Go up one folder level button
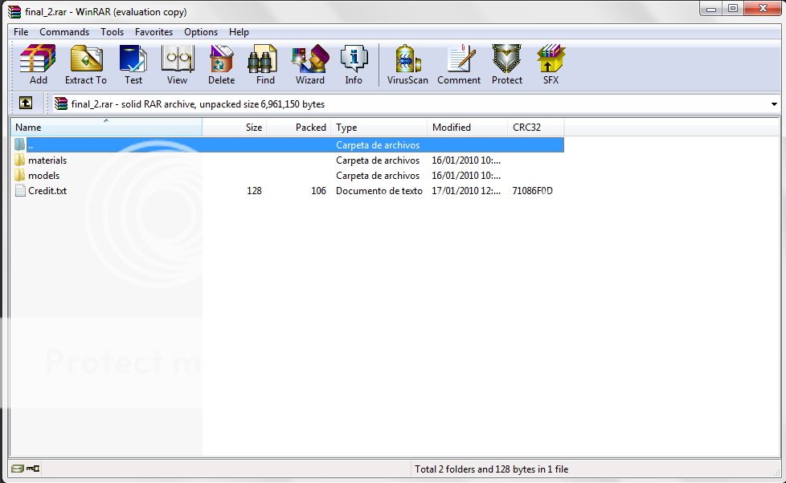 (x=26, y=103)
